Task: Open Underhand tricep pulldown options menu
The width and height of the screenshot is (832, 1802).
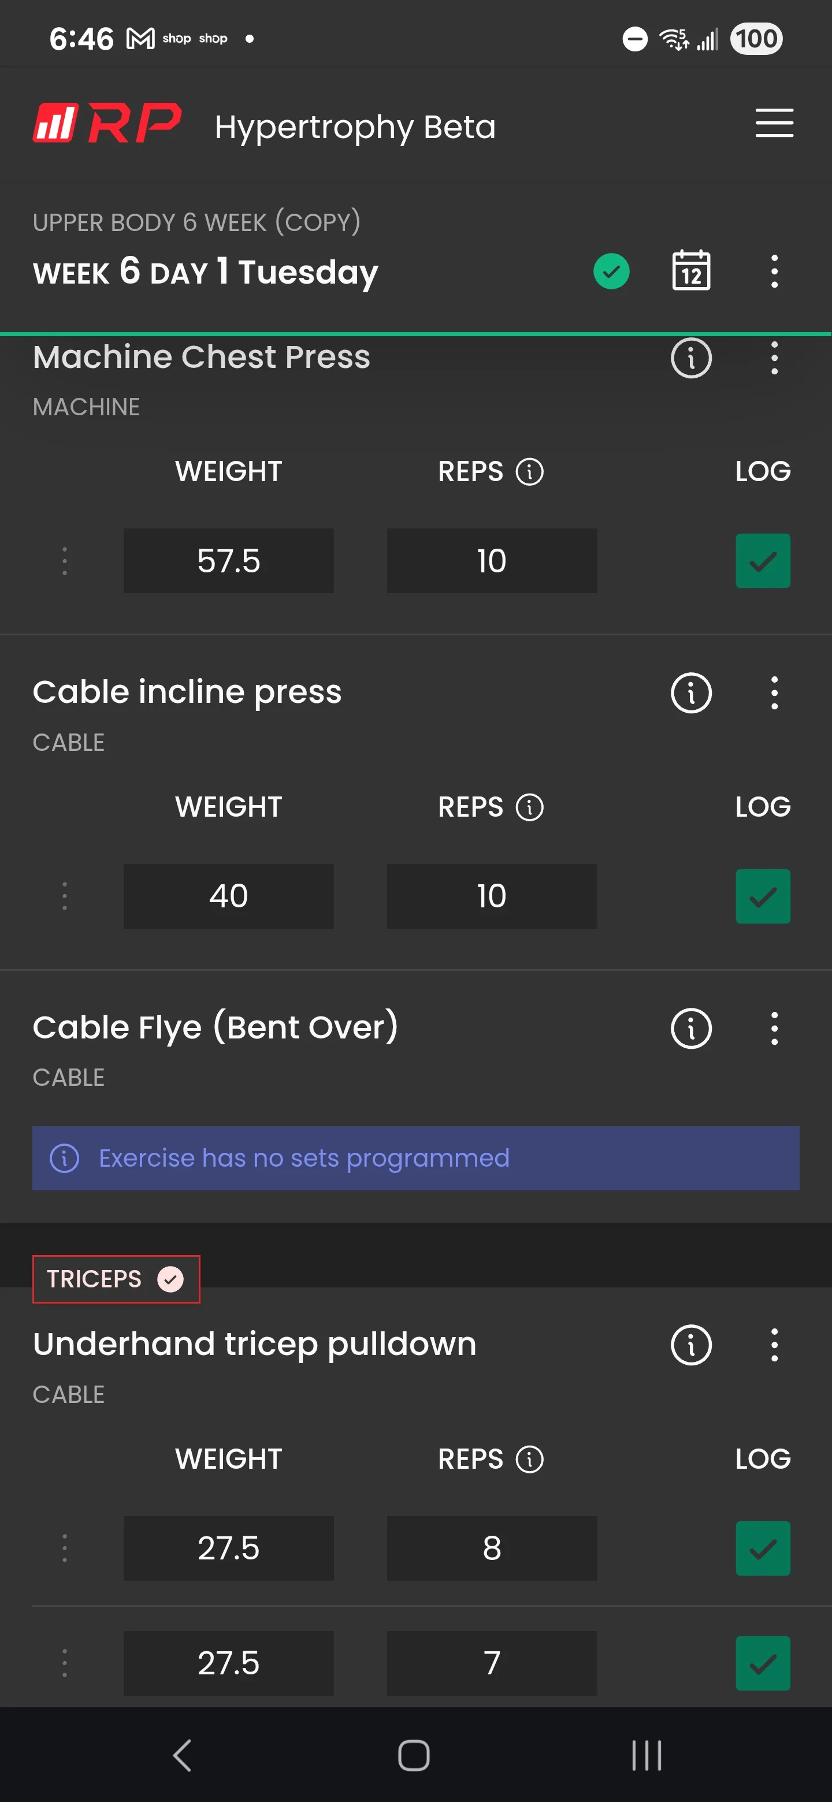Action: (774, 1345)
